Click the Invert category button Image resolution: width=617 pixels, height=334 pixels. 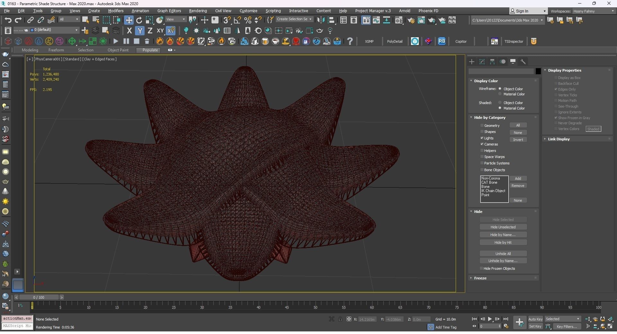coord(518,140)
